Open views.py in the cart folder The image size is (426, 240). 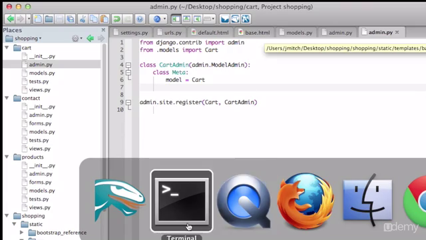tap(40, 90)
